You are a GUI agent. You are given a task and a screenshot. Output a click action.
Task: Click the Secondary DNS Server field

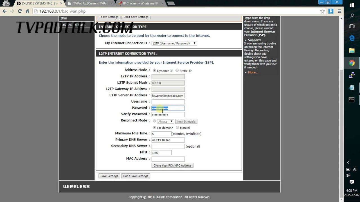click(168, 146)
